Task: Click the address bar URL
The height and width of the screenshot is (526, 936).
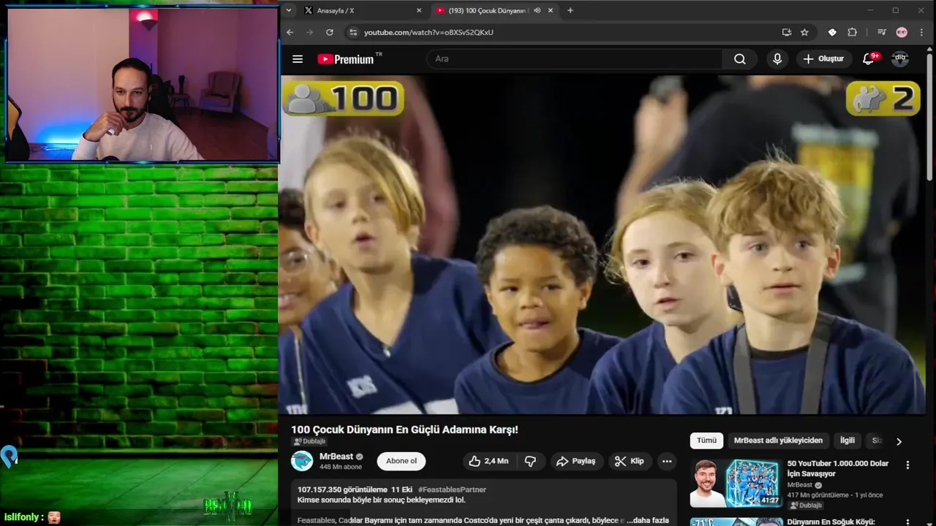Action: pyautogui.click(x=429, y=32)
